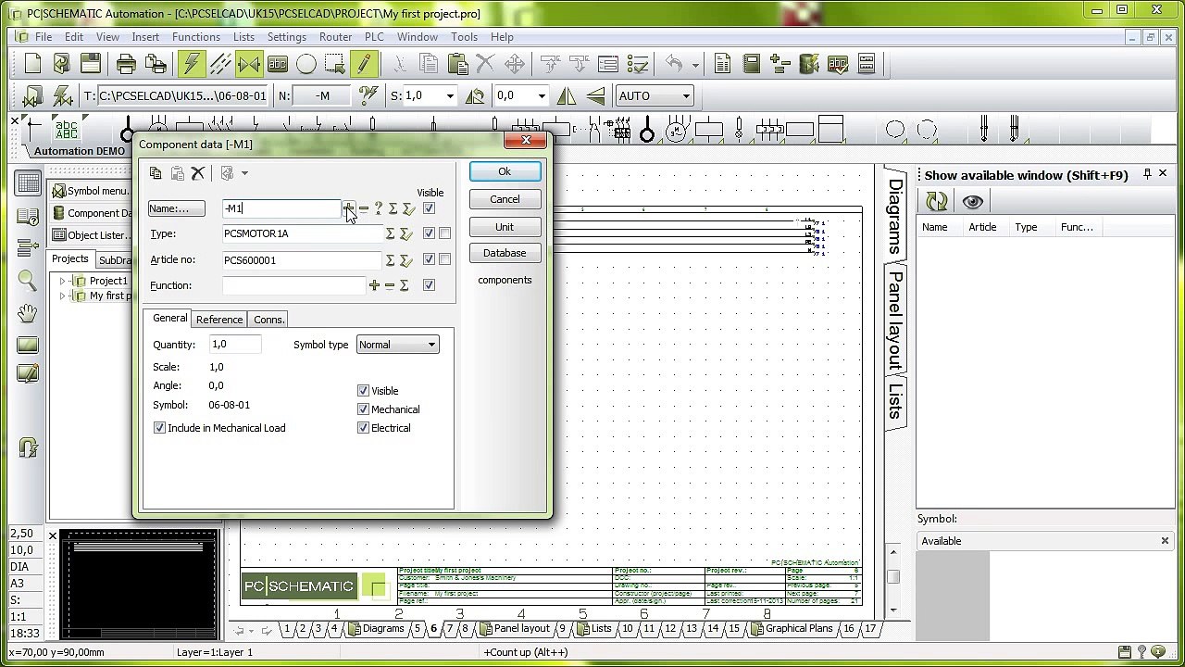
Task: Toggle Visible checkbox in General tab
Action: [x=363, y=391]
